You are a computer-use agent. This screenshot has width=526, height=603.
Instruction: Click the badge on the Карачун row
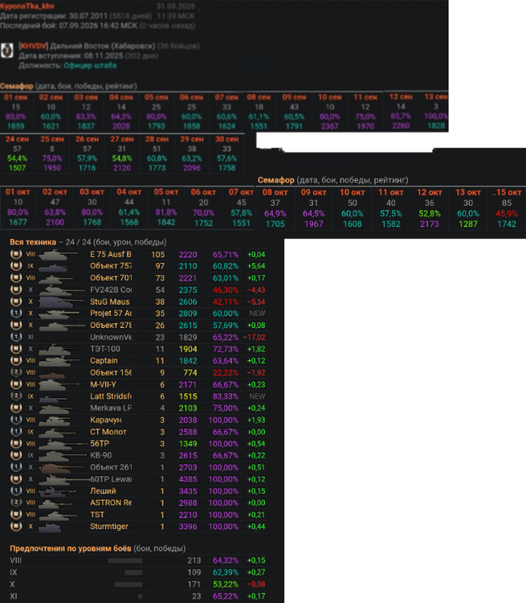(16, 420)
